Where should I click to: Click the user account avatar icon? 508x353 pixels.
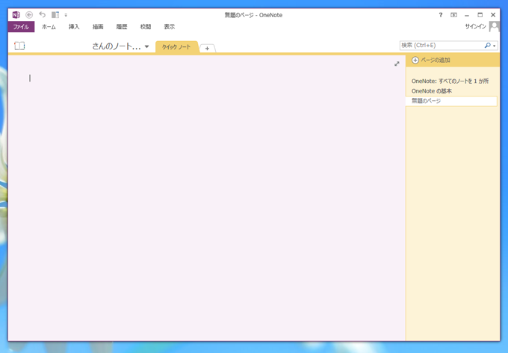click(494, 27)
